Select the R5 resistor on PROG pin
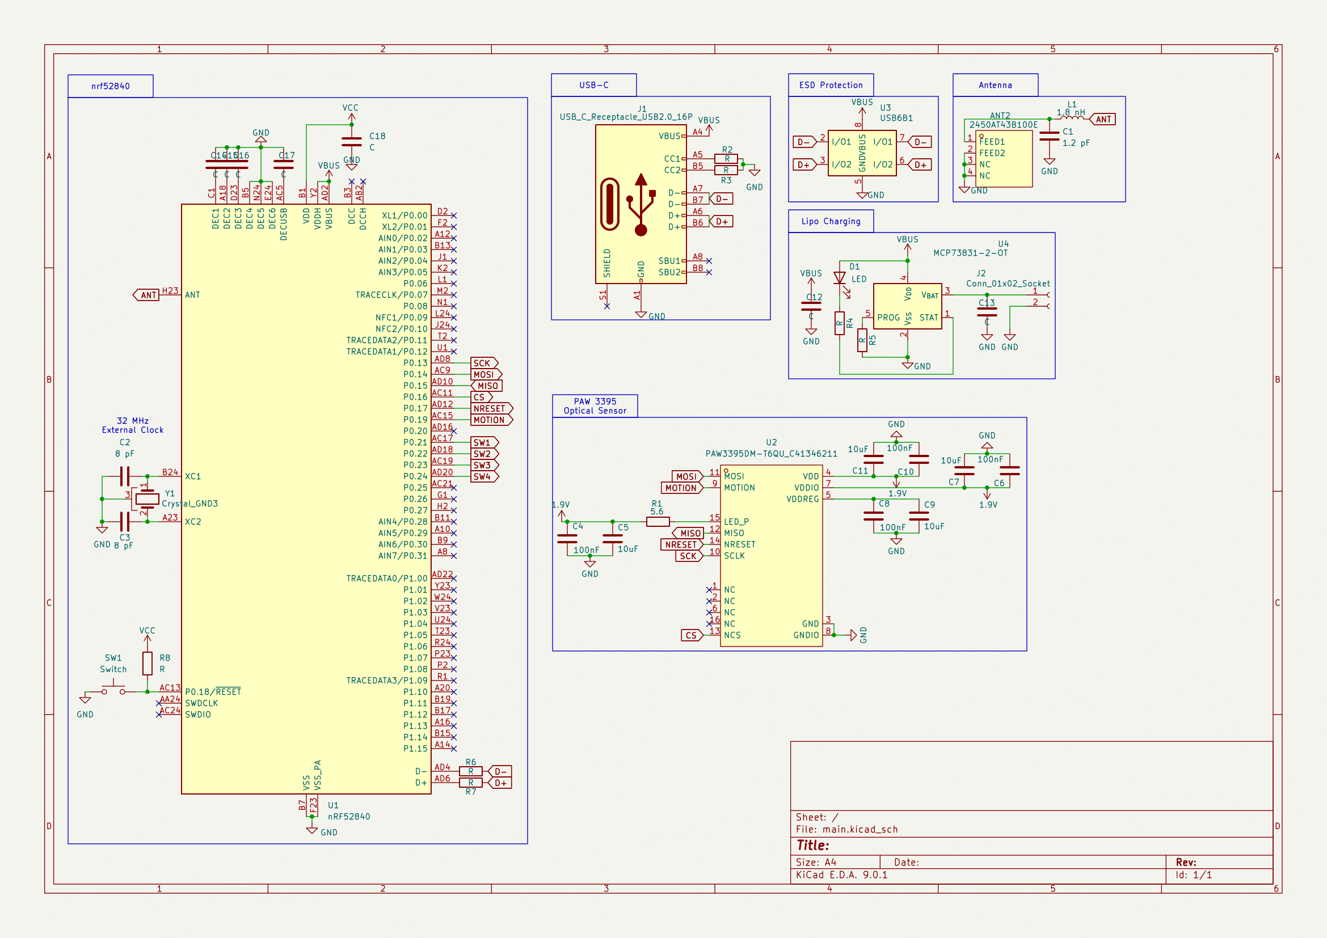This screenshot has height=938, width=1327. coord(862,340)
